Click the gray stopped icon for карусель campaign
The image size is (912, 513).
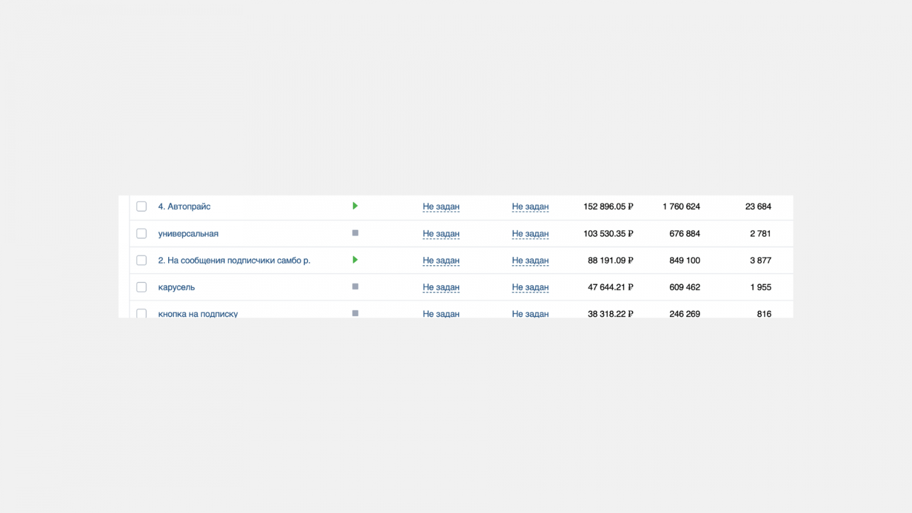(x=355, y=287)
